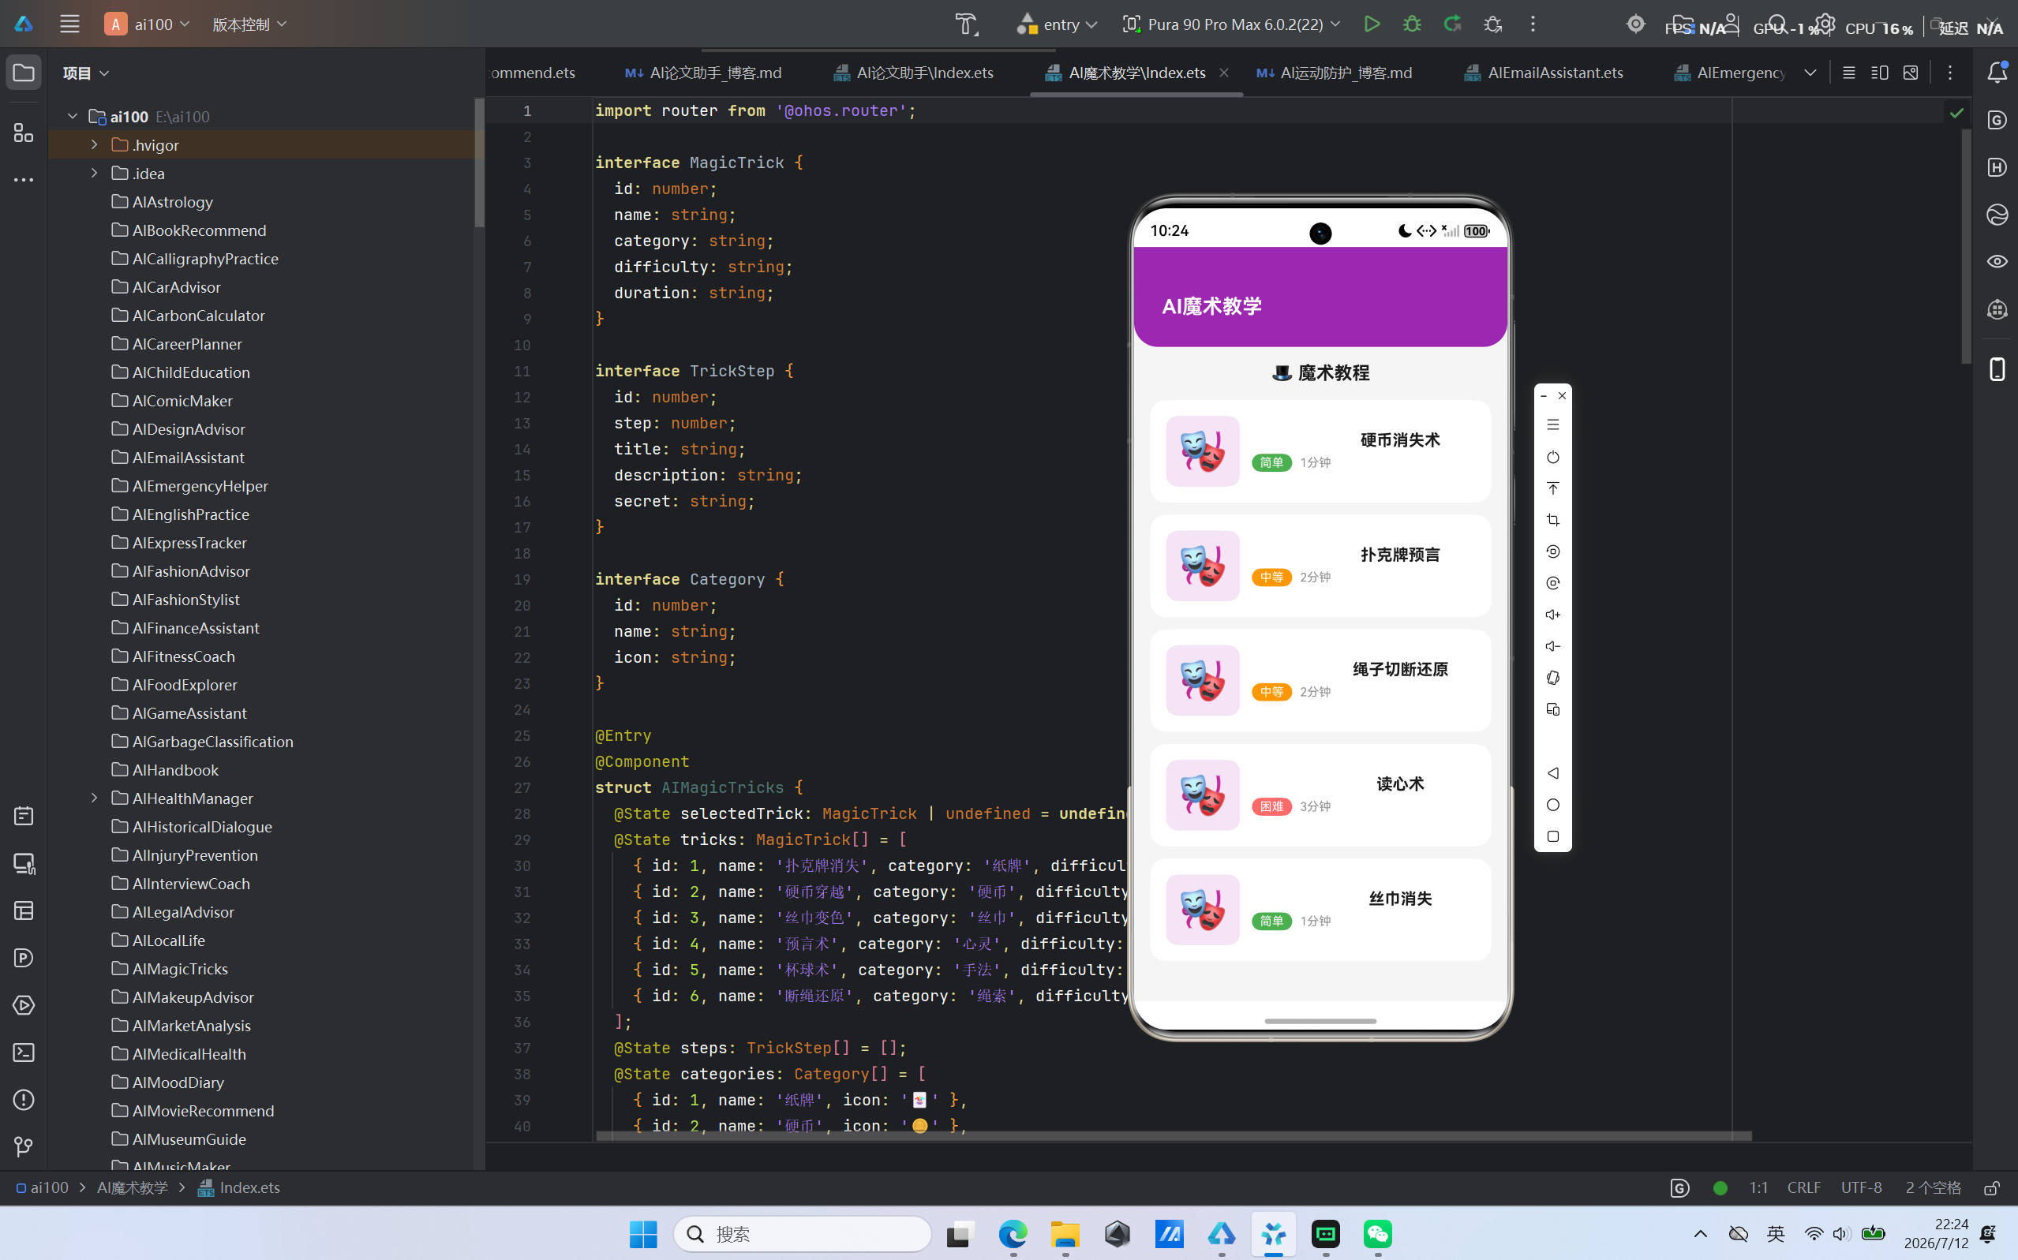2018x1260 pixels.
Task: Open the 版本控制 dropdown
Action: coord(249,24)
